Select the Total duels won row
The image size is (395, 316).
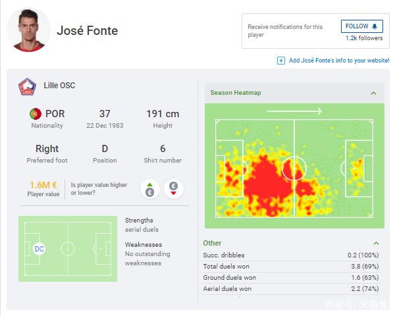(x=291, y=266)
